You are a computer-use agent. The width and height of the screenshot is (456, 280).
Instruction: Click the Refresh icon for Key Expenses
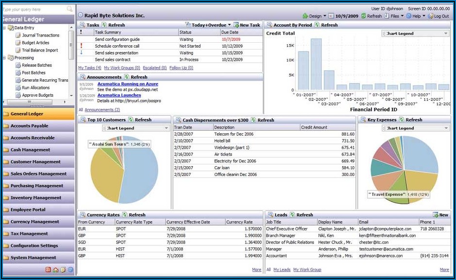point(401,120)
